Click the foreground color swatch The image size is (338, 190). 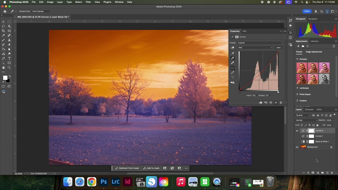click(x=5, y=78)
